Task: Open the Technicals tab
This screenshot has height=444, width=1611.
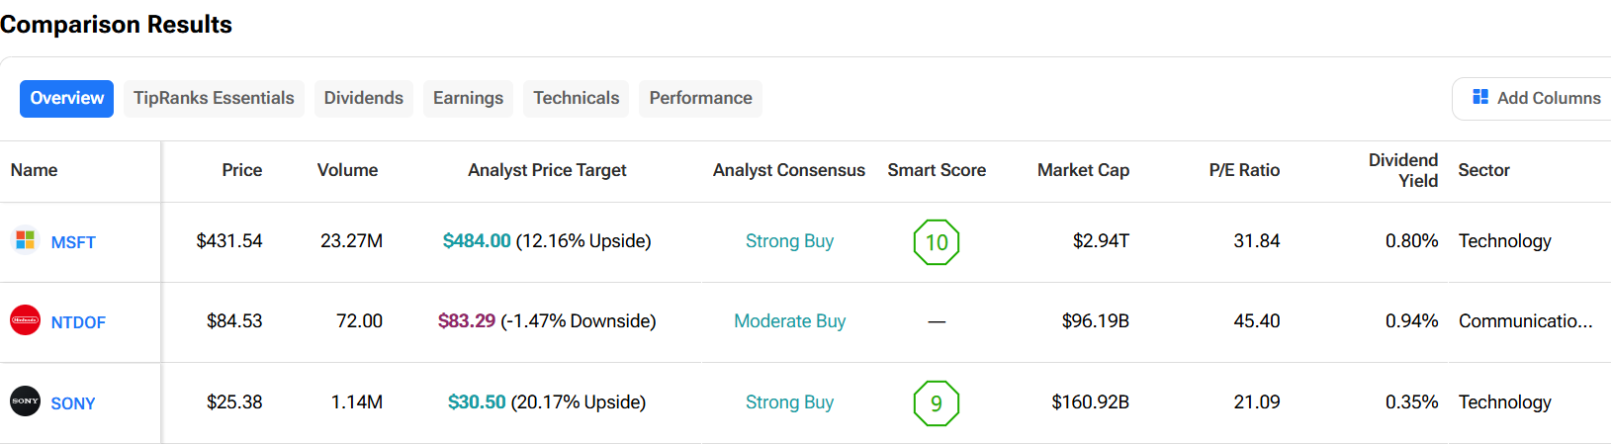Action: [577, 98]
